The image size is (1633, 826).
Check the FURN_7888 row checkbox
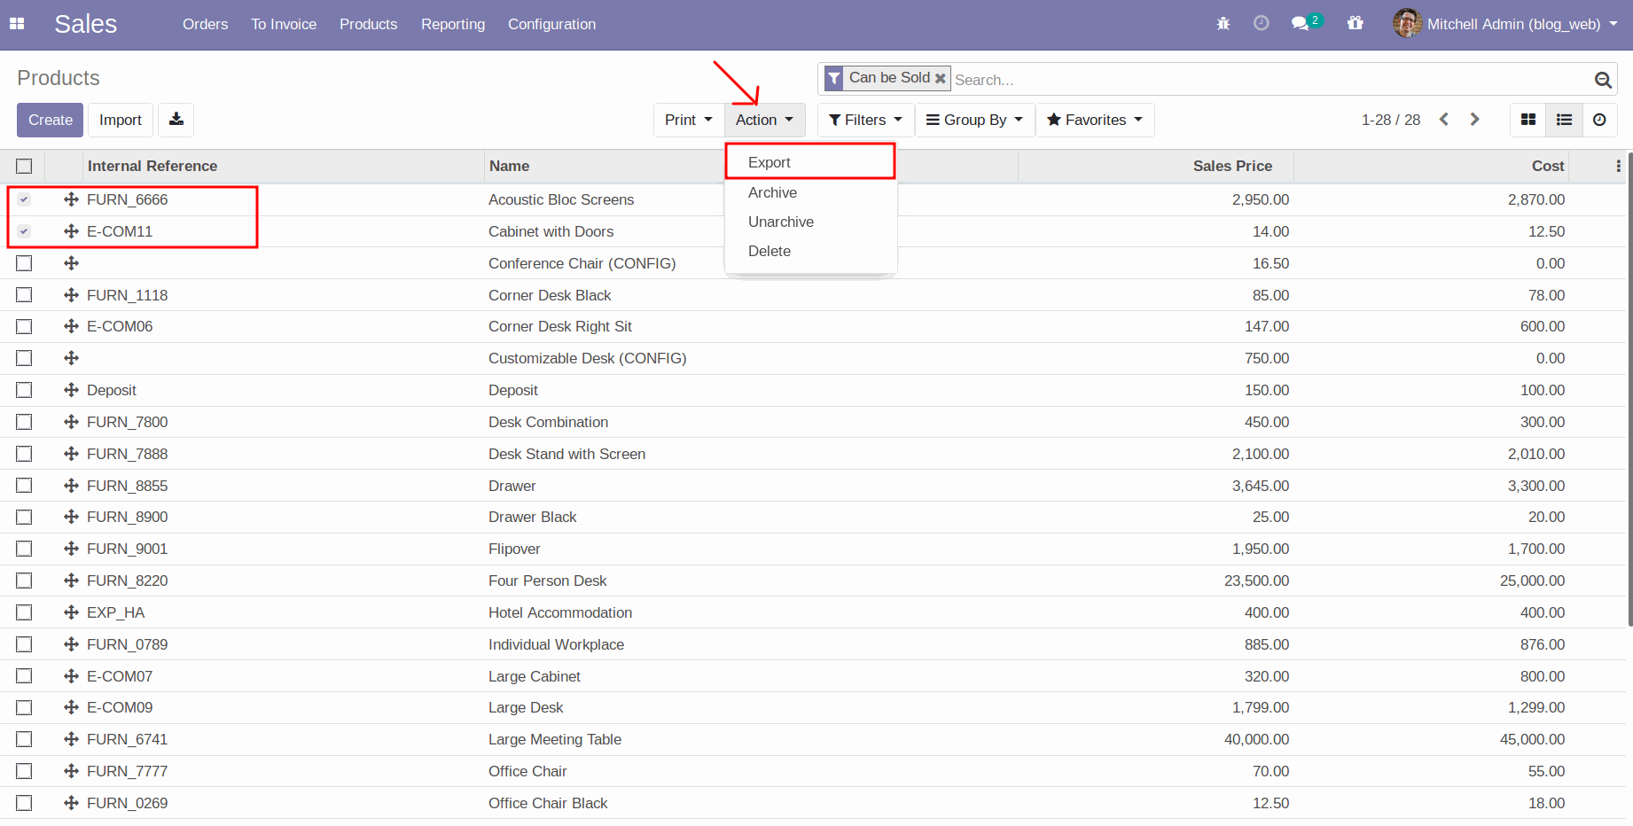(24, 454)
